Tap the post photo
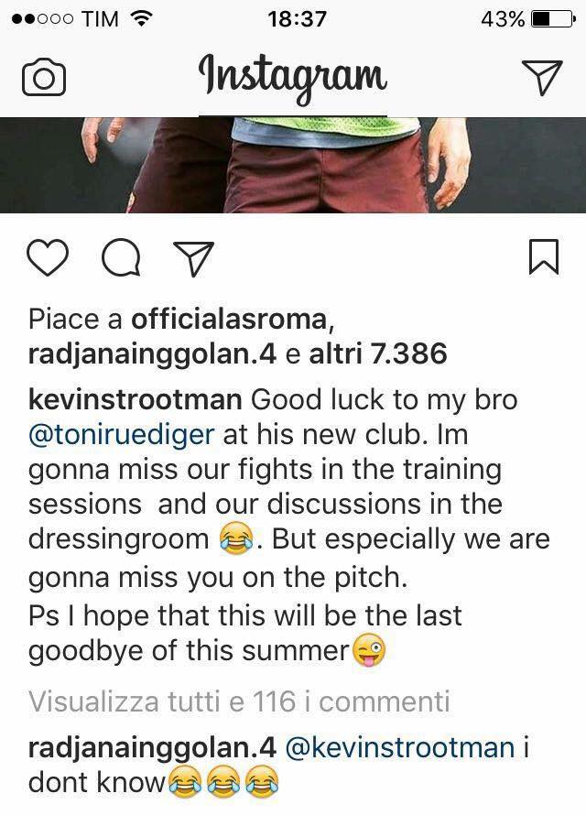The image size is (586, 815). 293,165
